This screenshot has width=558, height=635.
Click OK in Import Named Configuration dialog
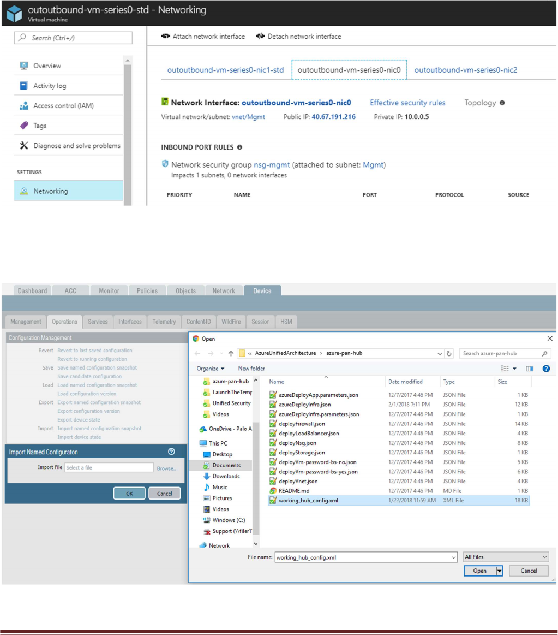pyautogui.click(x=129, y=494)
